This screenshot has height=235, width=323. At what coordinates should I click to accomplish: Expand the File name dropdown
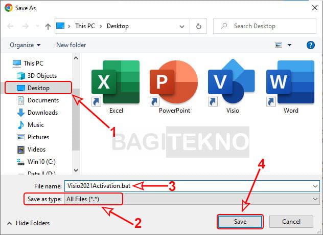(315, 186)
